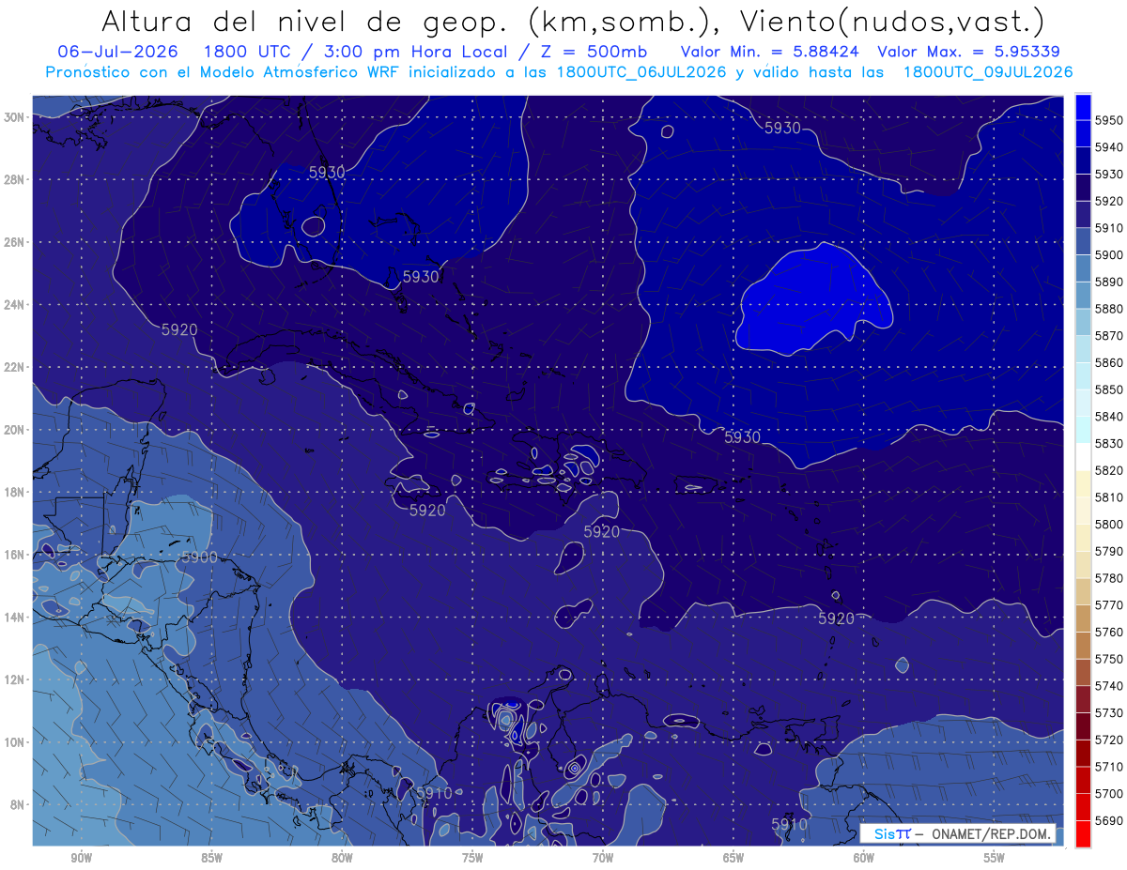Click the color bar label "5800"
This screenshot has width=1127, height=870.
[1109, 525]
